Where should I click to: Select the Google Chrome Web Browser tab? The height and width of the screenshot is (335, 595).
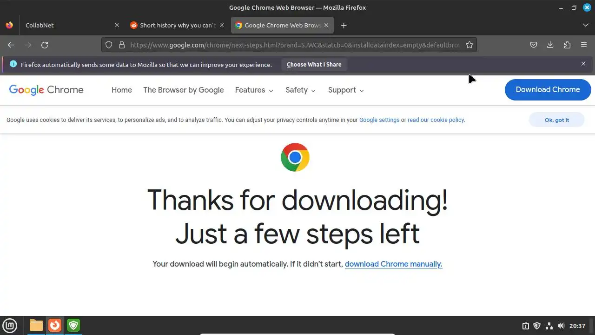[x=282, y=25]
